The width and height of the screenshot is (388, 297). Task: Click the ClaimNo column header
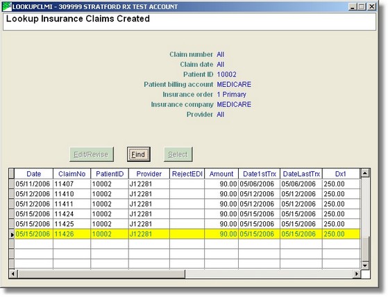[71, 174]
